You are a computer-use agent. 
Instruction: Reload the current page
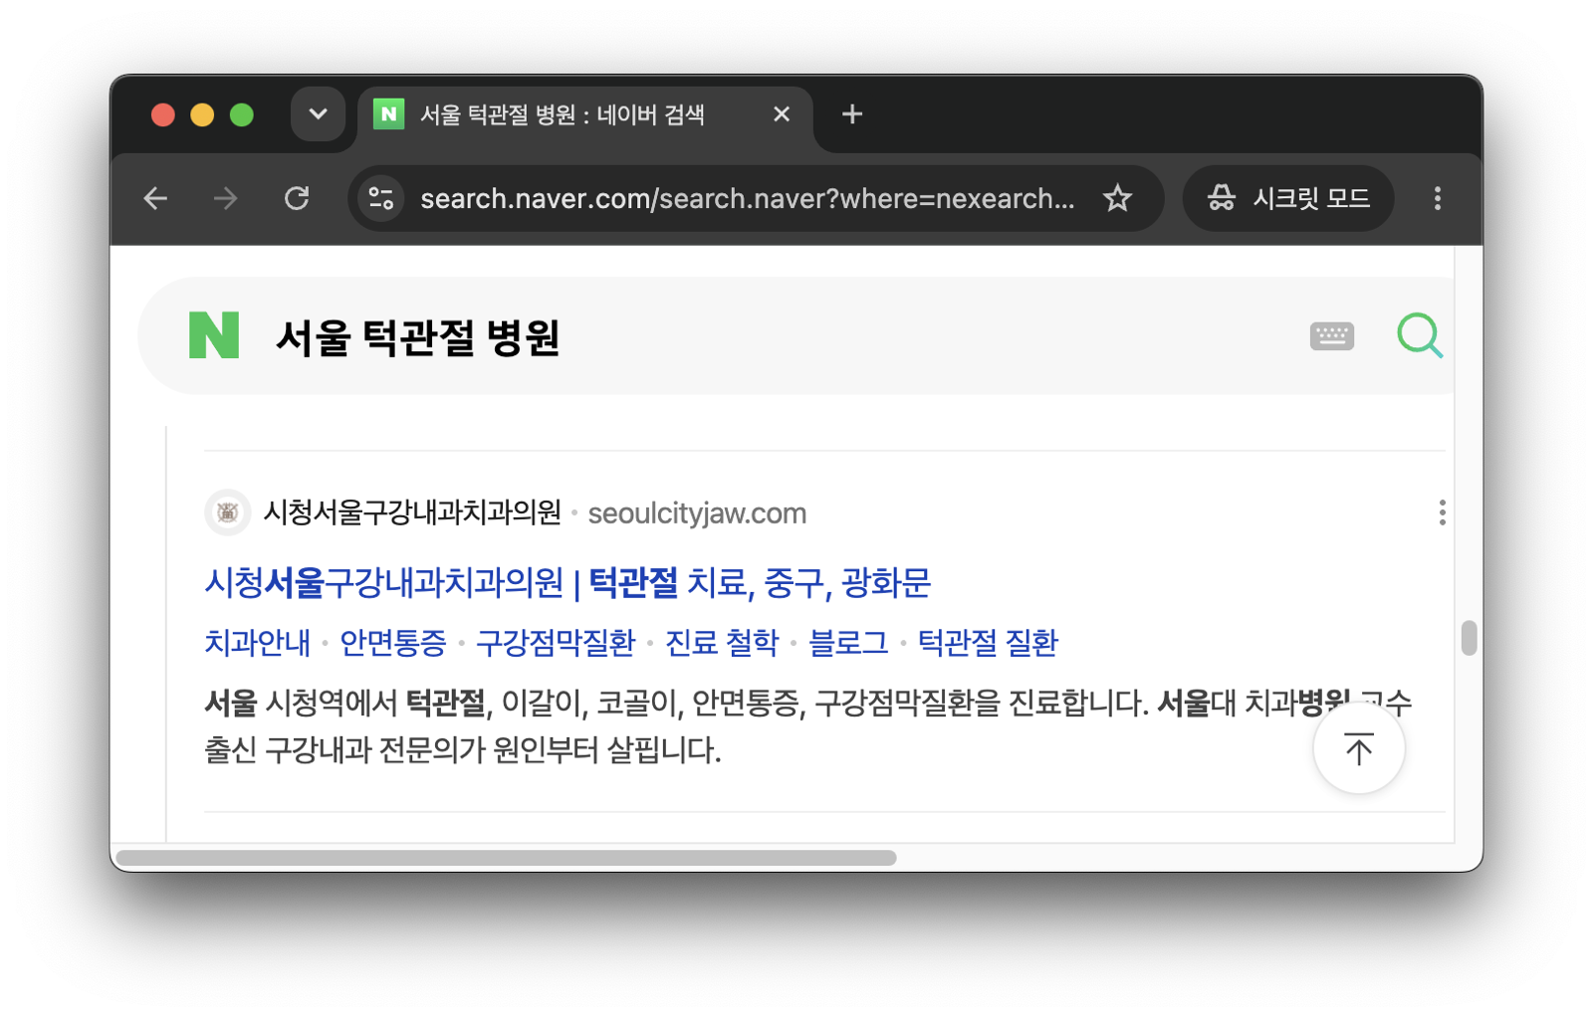click(x=297, y=198)
